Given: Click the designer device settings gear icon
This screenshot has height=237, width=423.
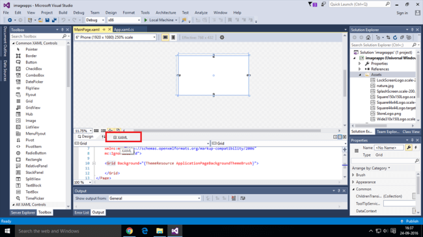Looking at the screenshot, I should (x=222, y=38).
